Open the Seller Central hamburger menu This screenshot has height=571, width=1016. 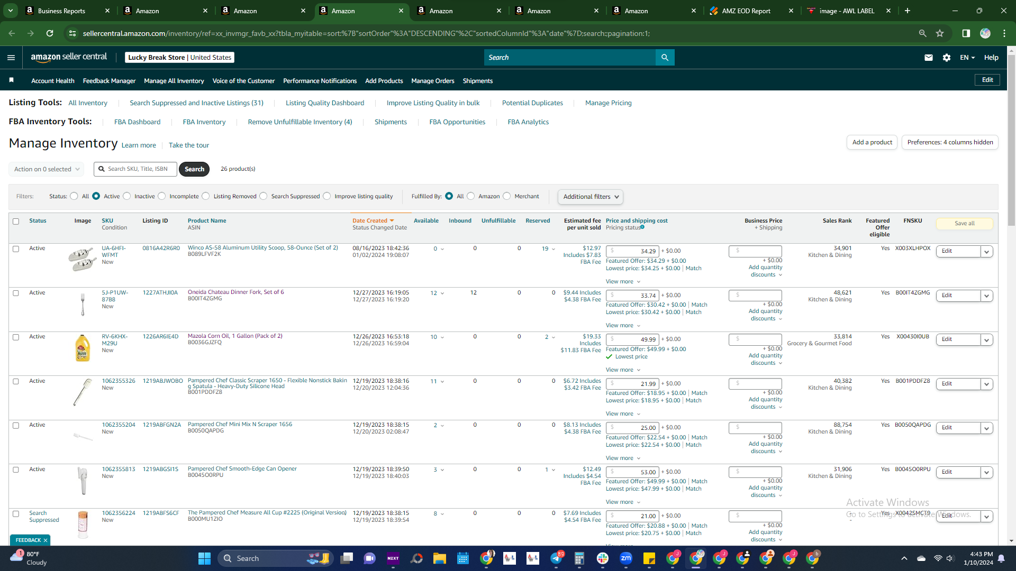[11, 58]
